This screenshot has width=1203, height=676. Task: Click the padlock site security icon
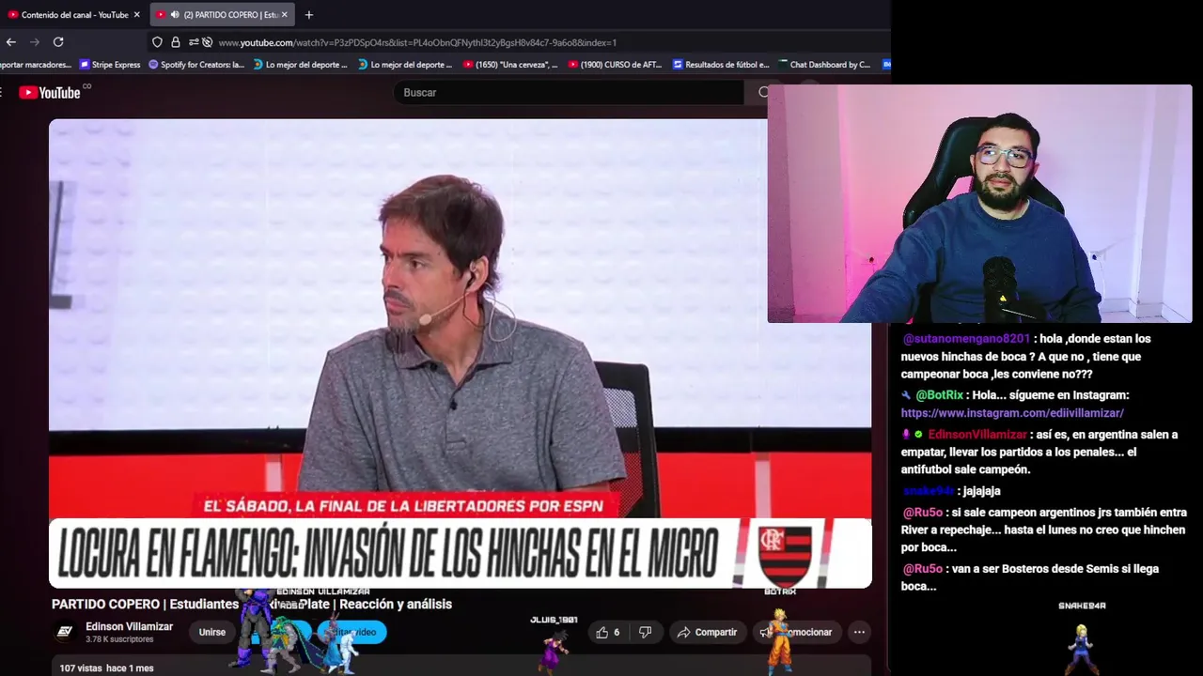click(x=175, y=42)
